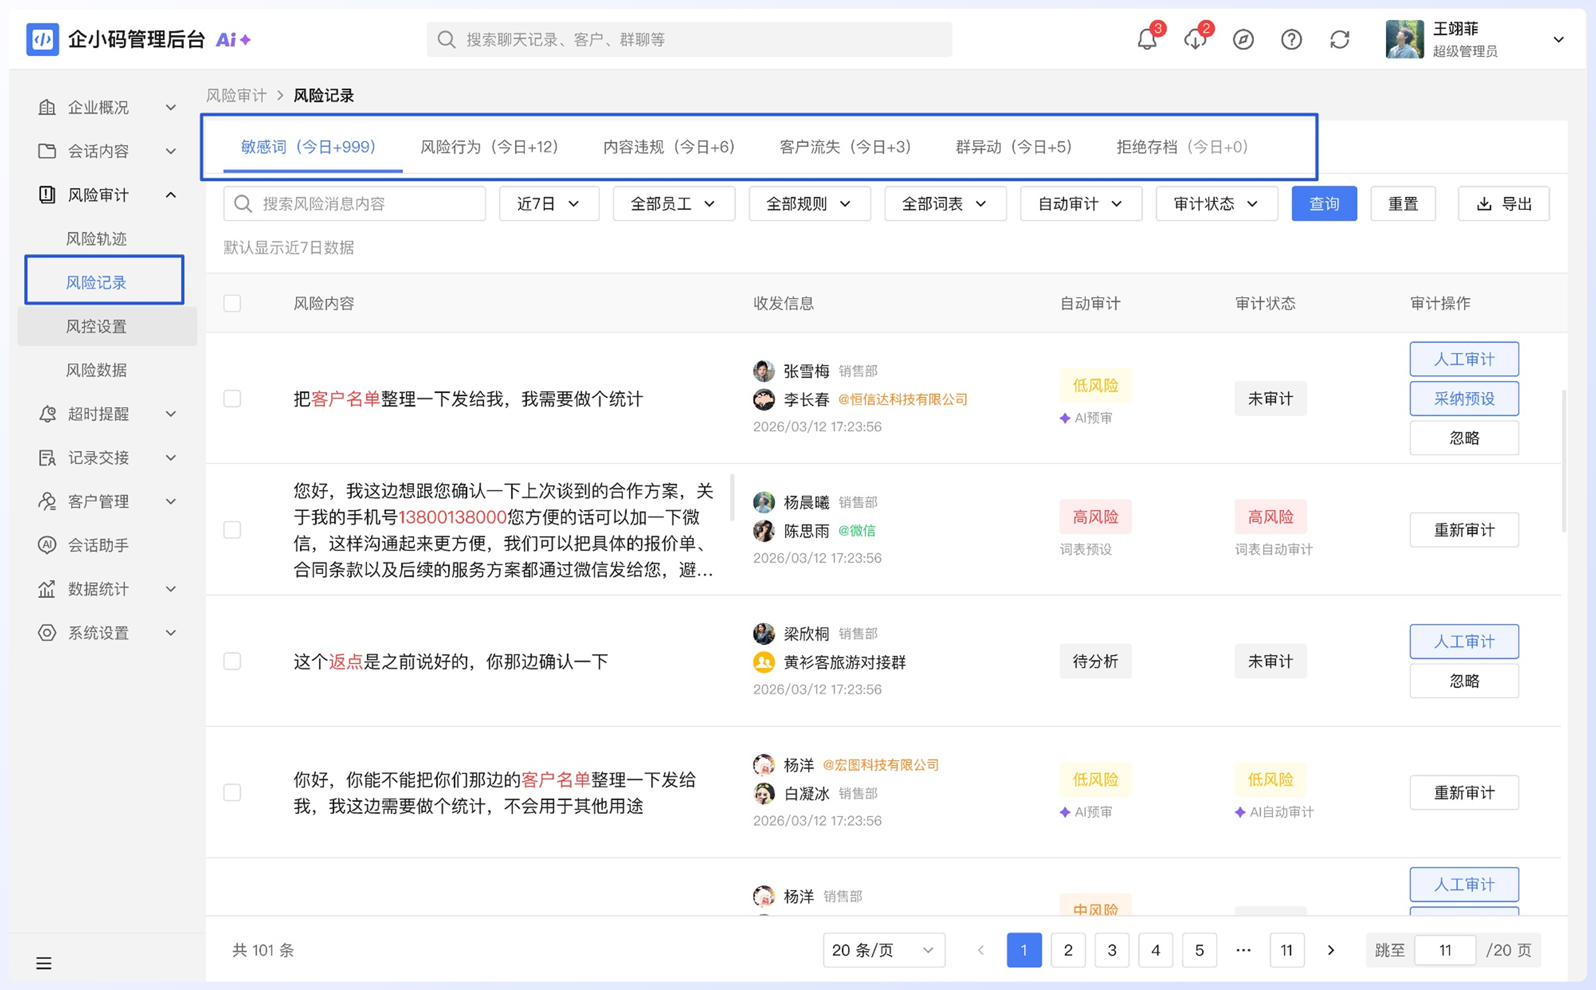Switch to the 风险行为 tab

click(x=489, y=147)
